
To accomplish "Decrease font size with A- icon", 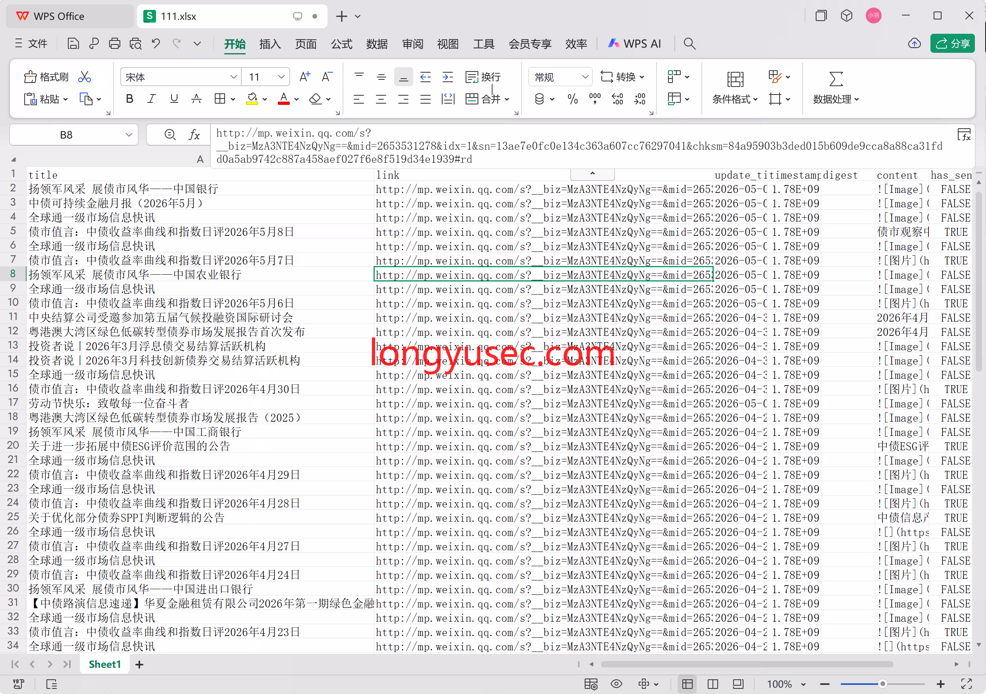I will [x=327, y=77].
